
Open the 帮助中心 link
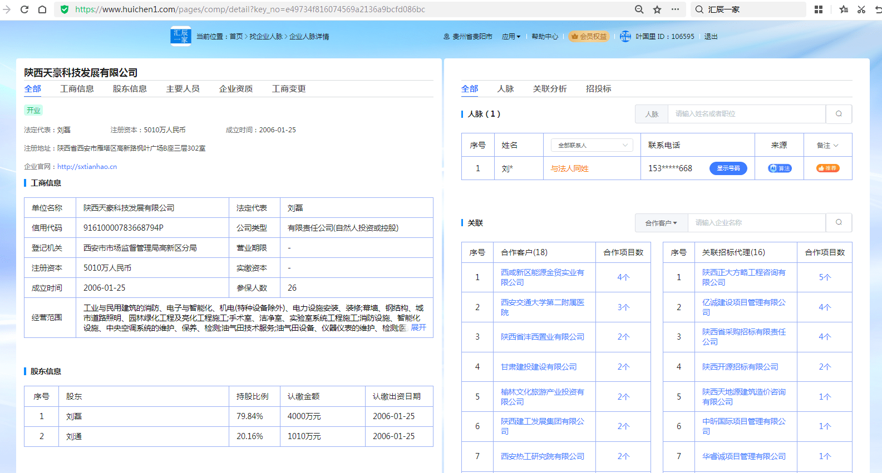tap(545, 37)
